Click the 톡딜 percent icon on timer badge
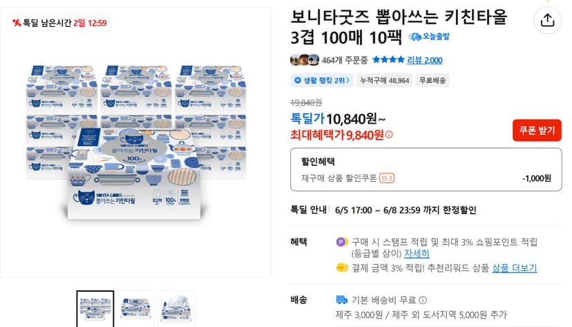This screenshot has height=327, width=572. pyautogui.click(x=17, y=23)
